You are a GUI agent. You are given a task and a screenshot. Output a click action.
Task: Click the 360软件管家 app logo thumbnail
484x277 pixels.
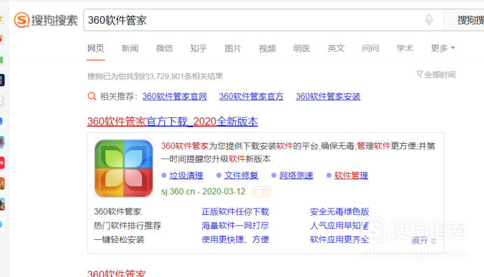124,168
